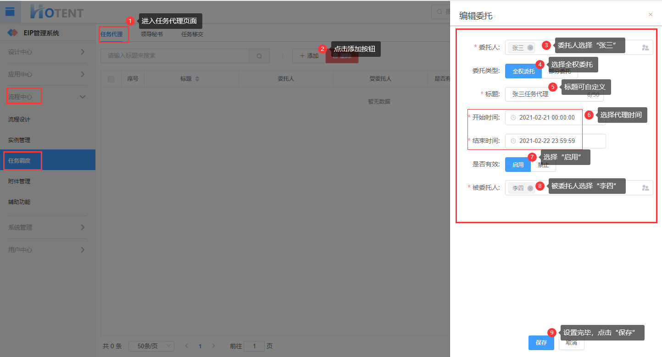Remove 张三 tag using its x icon
This screenshot has width=662, height=357.
tap(530, 48)
